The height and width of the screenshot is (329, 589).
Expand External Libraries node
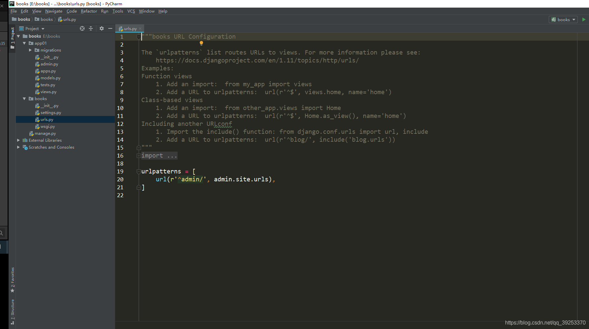coord(18,140)
